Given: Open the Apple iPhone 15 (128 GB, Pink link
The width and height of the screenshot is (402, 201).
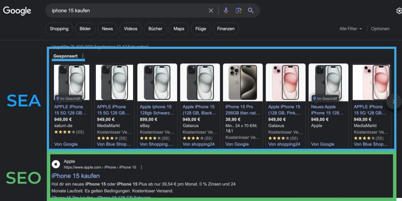Looking at the screenshot, I should (285, 110).
